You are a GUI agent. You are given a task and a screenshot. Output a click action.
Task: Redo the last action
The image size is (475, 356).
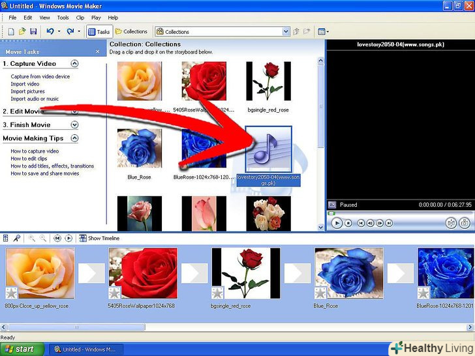coord(70,31)
